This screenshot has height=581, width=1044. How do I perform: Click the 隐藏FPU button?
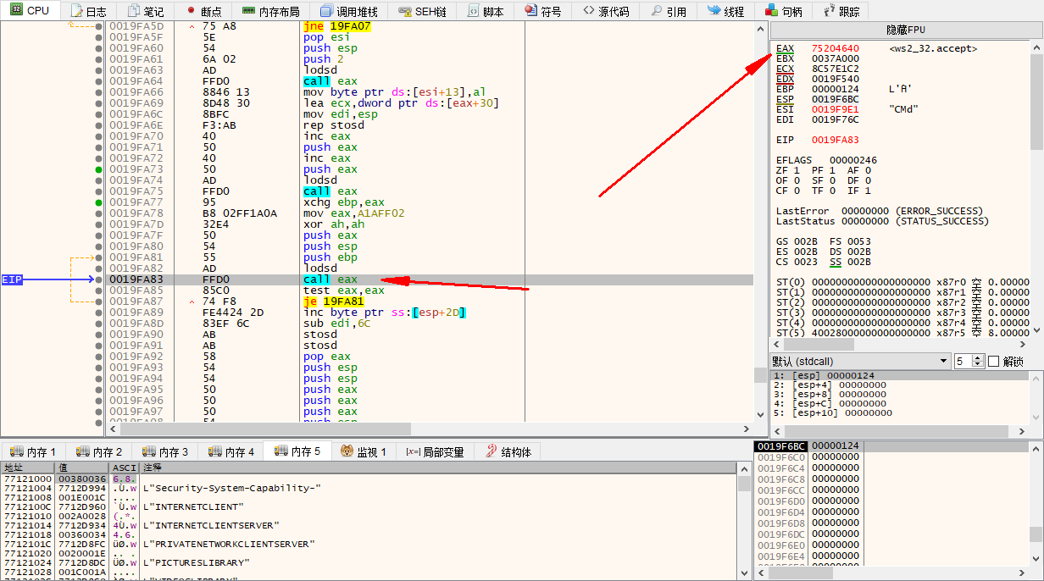coord(906,30)
